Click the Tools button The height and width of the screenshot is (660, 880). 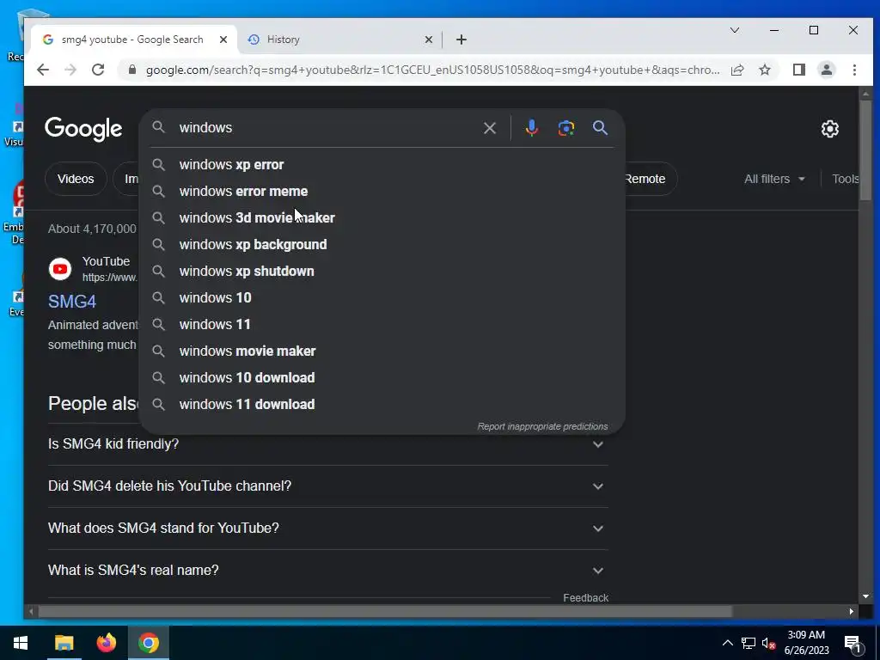(846, 179)
